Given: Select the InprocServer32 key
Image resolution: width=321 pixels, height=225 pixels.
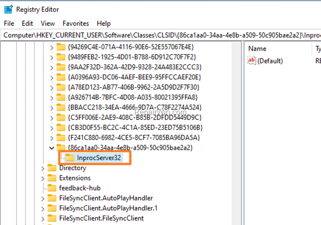Looking at the screenshot, I should pyautogui.click(x=99, y=158).
